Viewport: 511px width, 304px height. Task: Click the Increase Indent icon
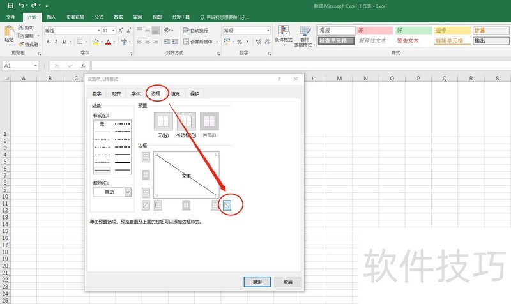tap(175, 42)
